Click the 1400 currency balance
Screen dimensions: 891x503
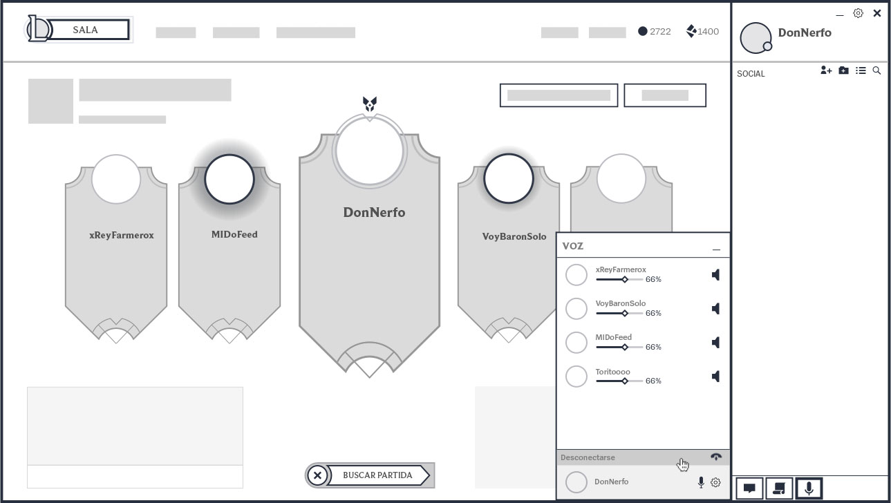(x=702, y=31)
